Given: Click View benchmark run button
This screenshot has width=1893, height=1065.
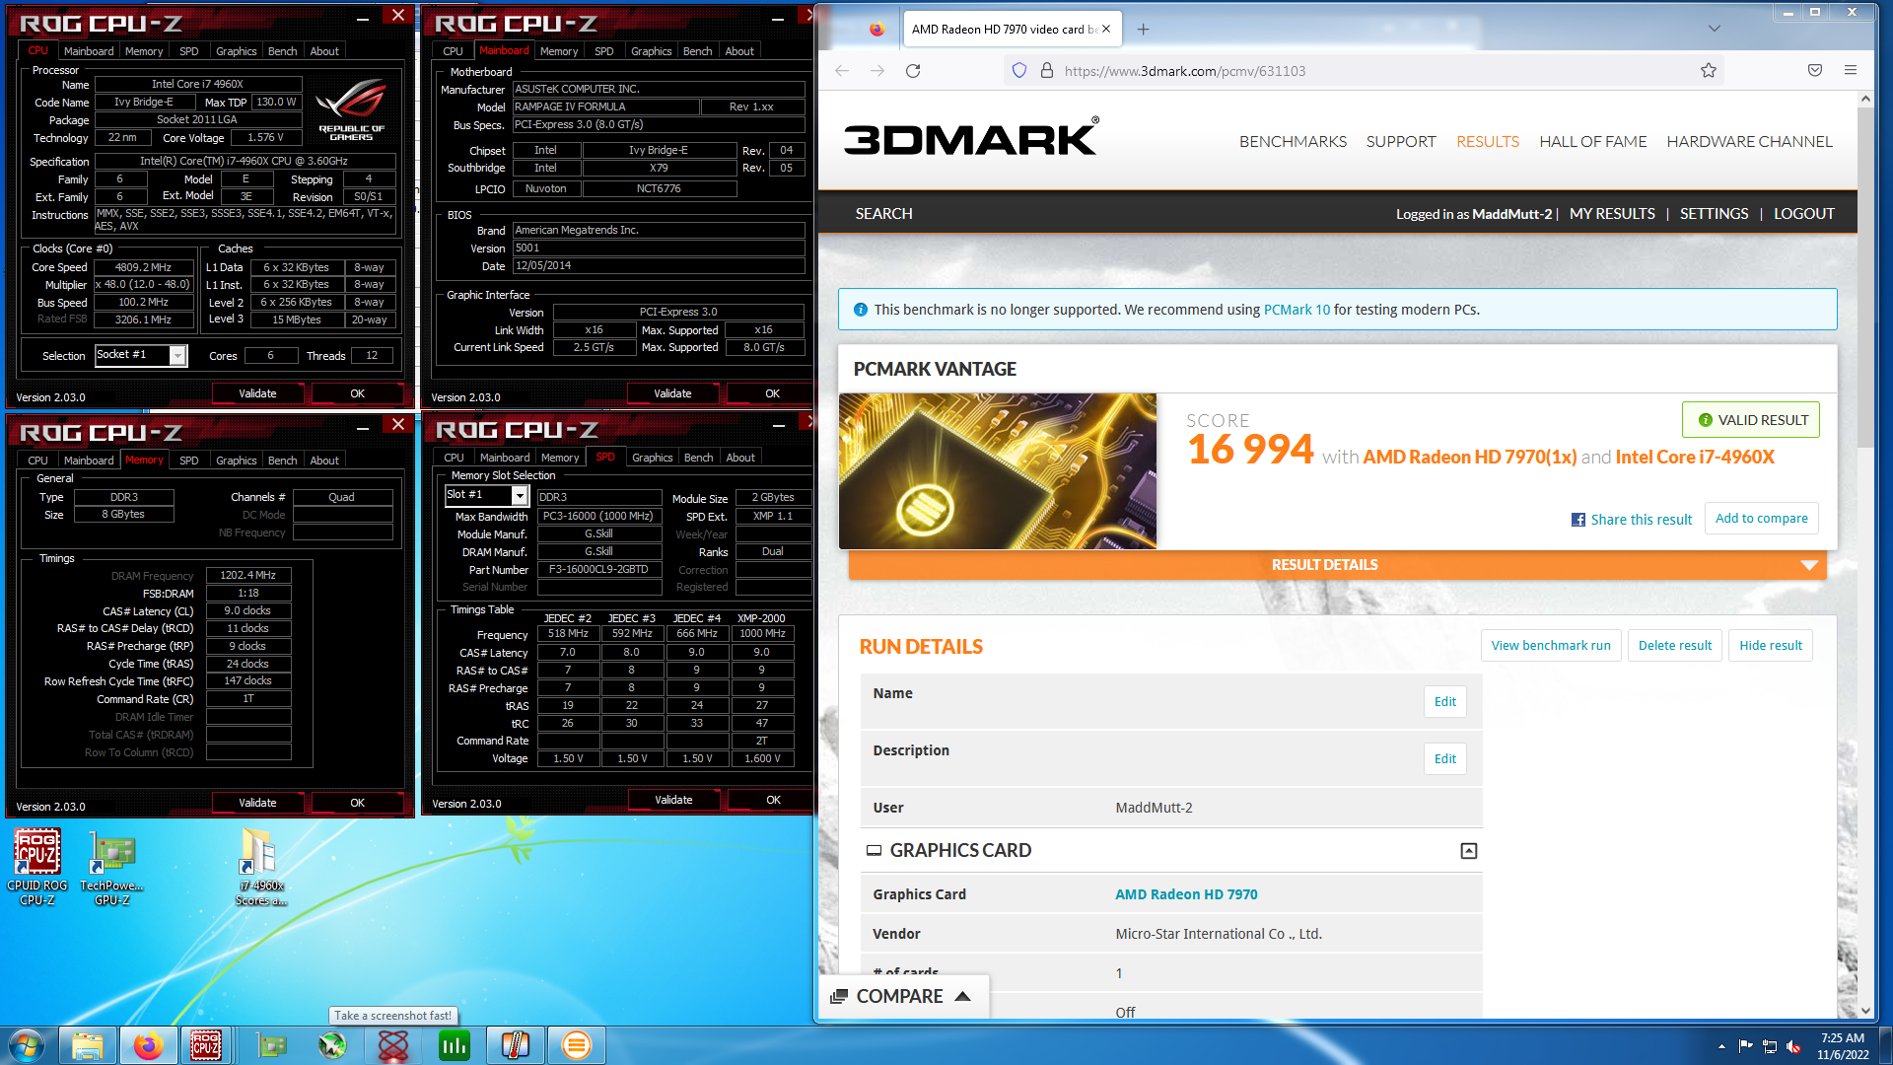Looking at the screenshot, I should click(x=1551, y=646).
